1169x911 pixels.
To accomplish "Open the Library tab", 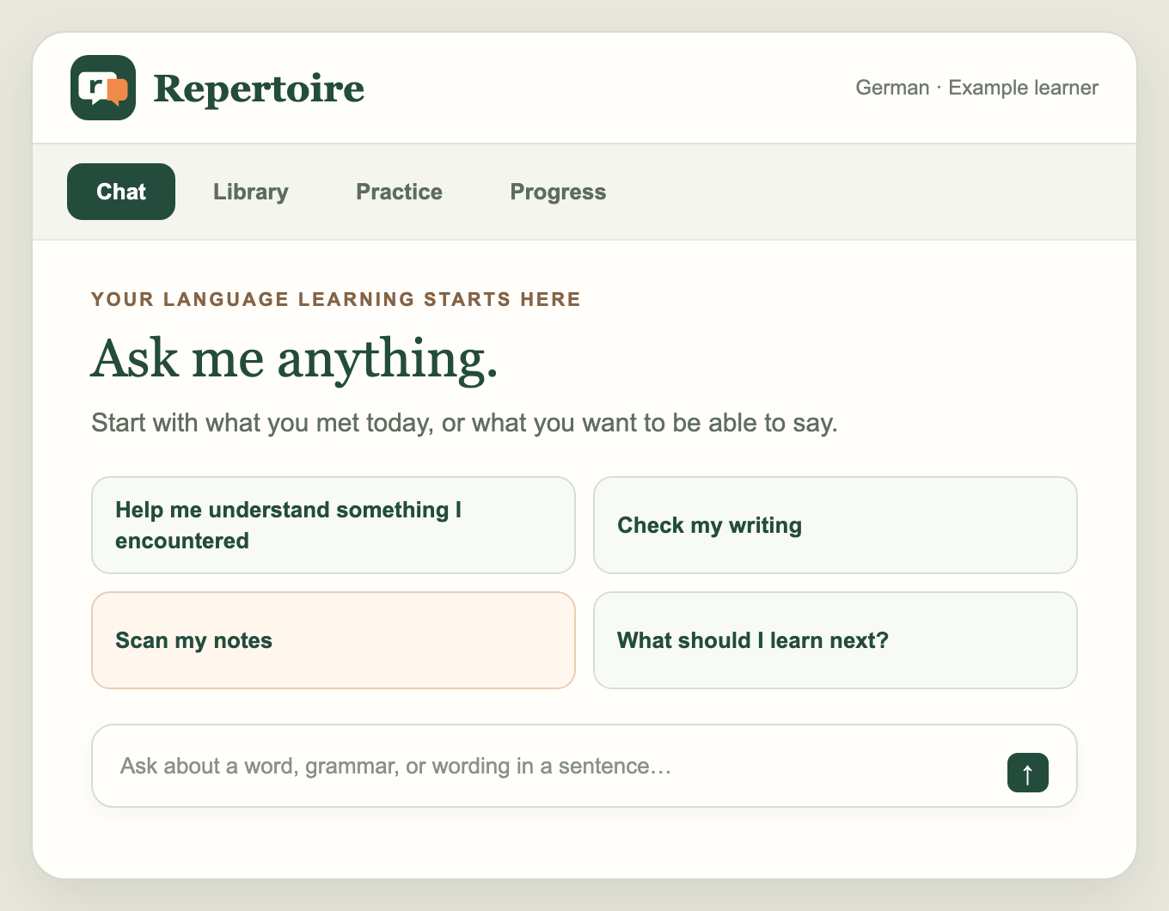I will click(251, 192).
